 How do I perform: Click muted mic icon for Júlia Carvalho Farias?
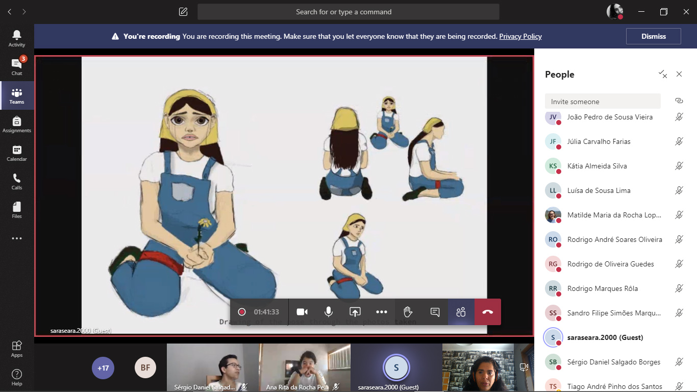point(679,141)
